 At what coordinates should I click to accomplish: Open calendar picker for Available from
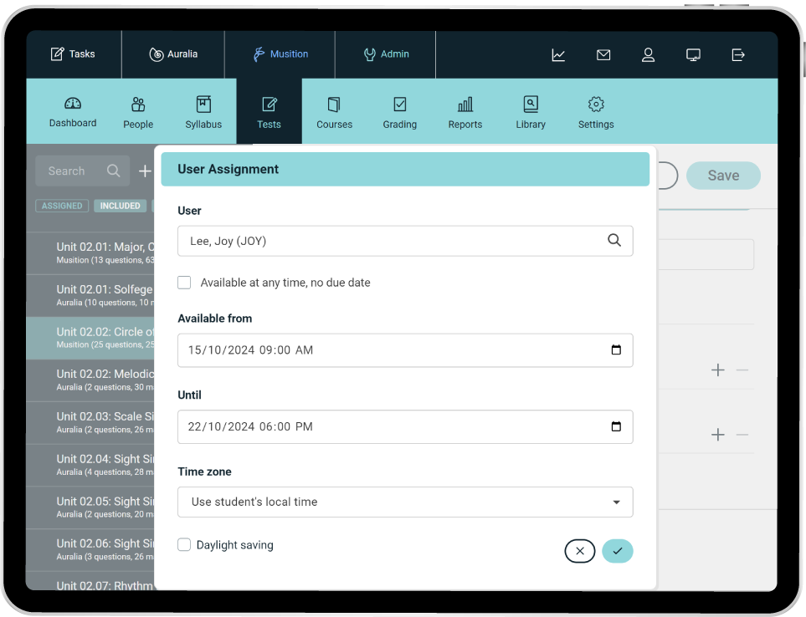tap(616, 350)
